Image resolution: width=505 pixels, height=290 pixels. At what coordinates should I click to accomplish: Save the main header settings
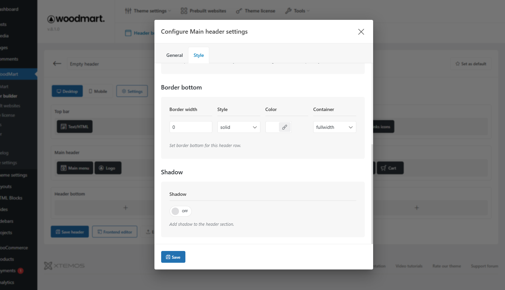coord(173,257)
